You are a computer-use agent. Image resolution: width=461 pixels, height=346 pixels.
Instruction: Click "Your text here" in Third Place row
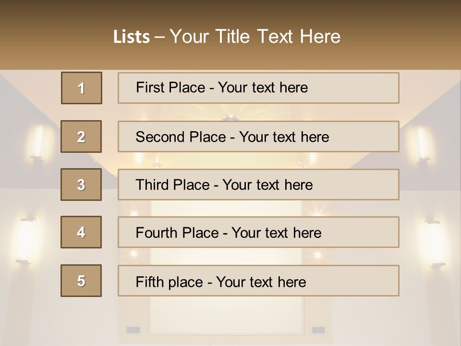pos(267,185)
